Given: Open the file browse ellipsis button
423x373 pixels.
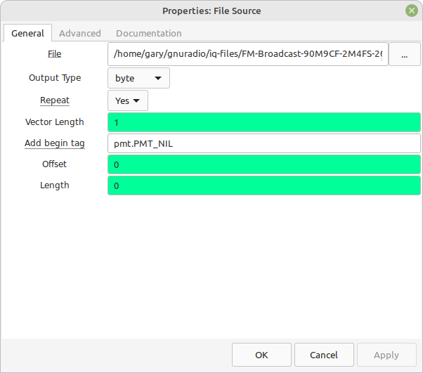Looking at the screenshot, I should point(404,54).
